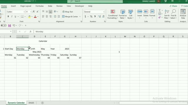Apply percent style
188x105 pixels.
pyautogui.click(x=91, y=16)
